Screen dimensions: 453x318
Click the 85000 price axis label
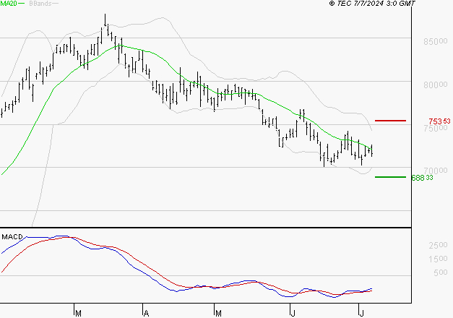point(436,42)
